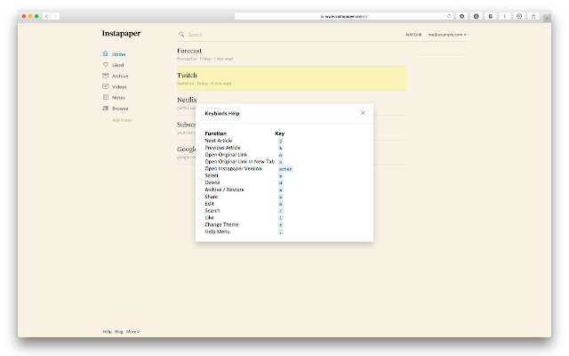Expand the me@example.com account dropdown
This screenshot has height=356, width=569.
[x=447, y=35]
